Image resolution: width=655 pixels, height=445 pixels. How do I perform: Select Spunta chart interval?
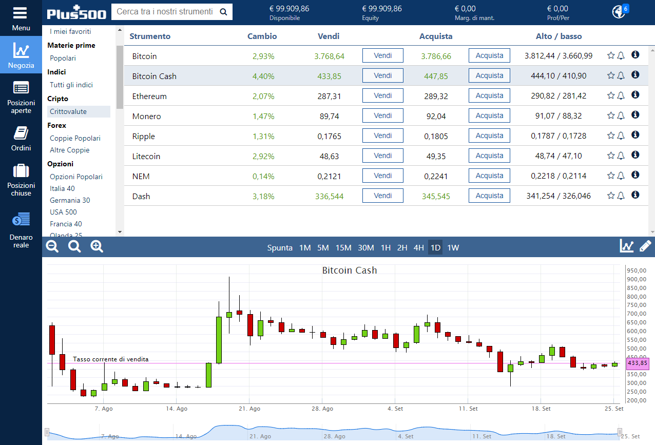[x=280, y=248]
